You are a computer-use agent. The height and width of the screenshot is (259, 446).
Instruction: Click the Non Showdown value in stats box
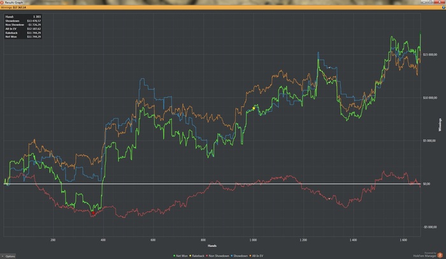click(x=34, y=25)
